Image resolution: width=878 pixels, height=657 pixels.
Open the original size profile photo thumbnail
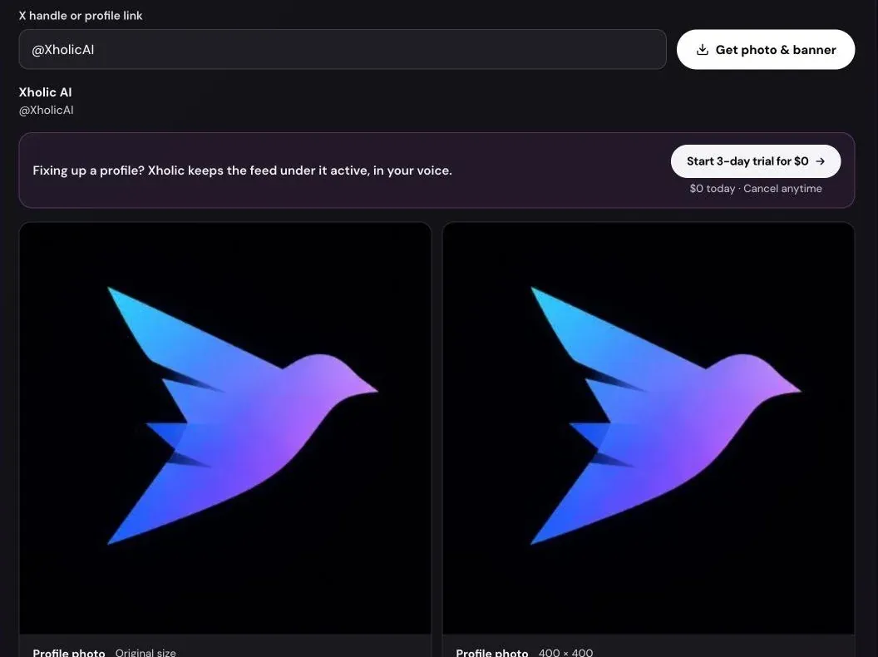coord(225,428)
